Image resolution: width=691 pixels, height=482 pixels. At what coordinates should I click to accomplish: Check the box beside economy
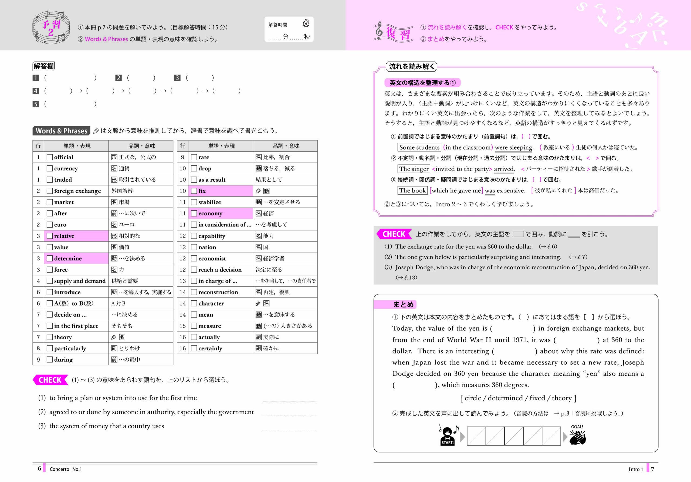point(194,213)
